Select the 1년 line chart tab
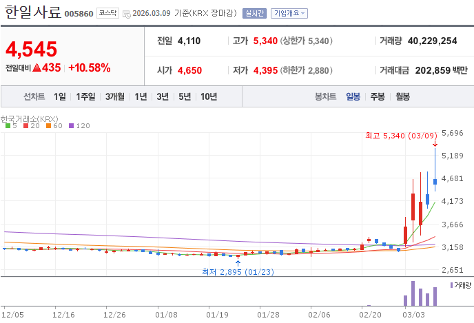The width and height of the screenshot is (474, 323). coord(141,96)
